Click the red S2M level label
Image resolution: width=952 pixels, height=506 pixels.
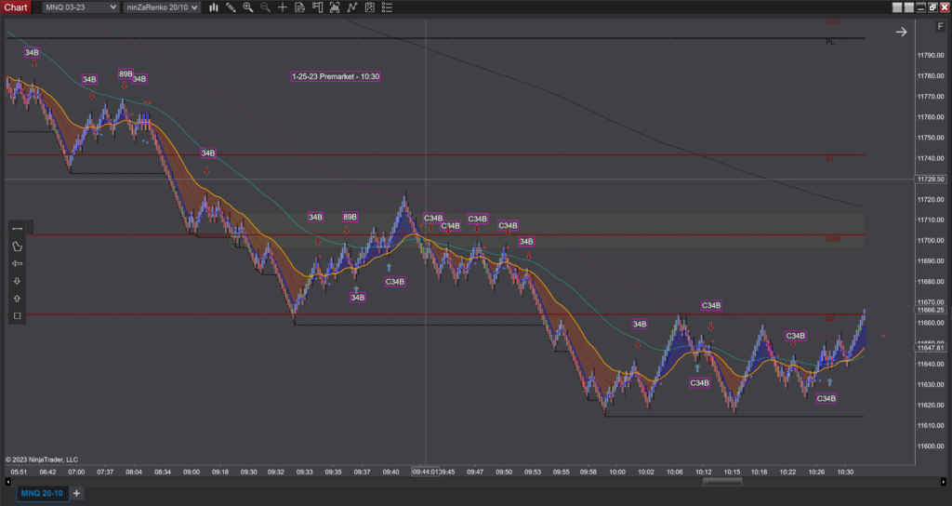pyautogui.click(x=833, y=239)
